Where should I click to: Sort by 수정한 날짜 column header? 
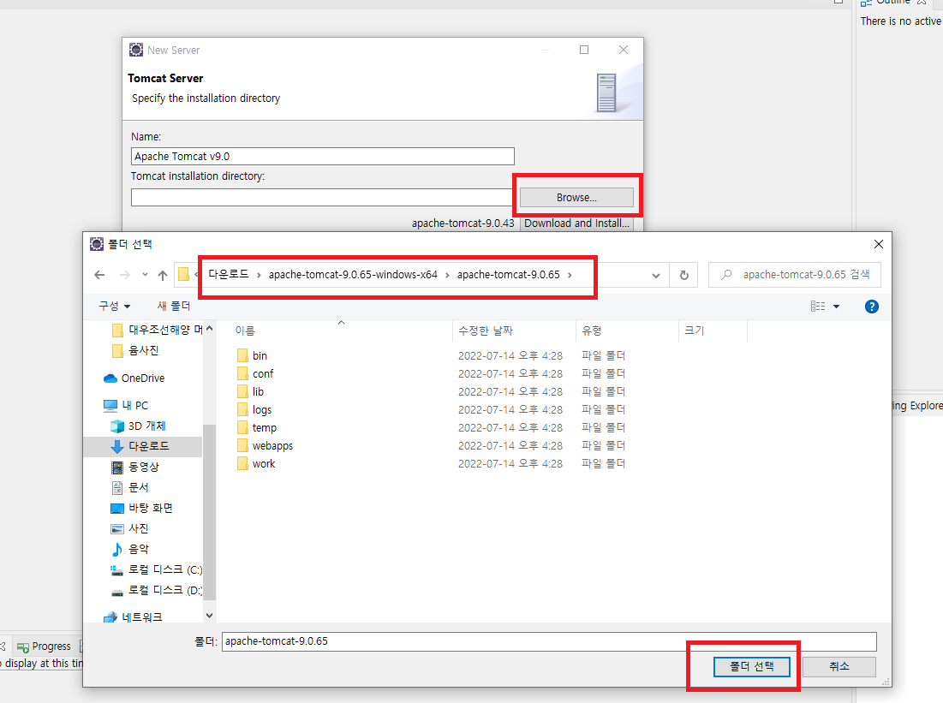(x=486, y=331)
